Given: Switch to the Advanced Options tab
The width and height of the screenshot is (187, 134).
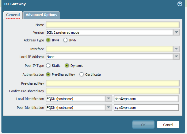Looking at the screenshot, I should point(41,15).
